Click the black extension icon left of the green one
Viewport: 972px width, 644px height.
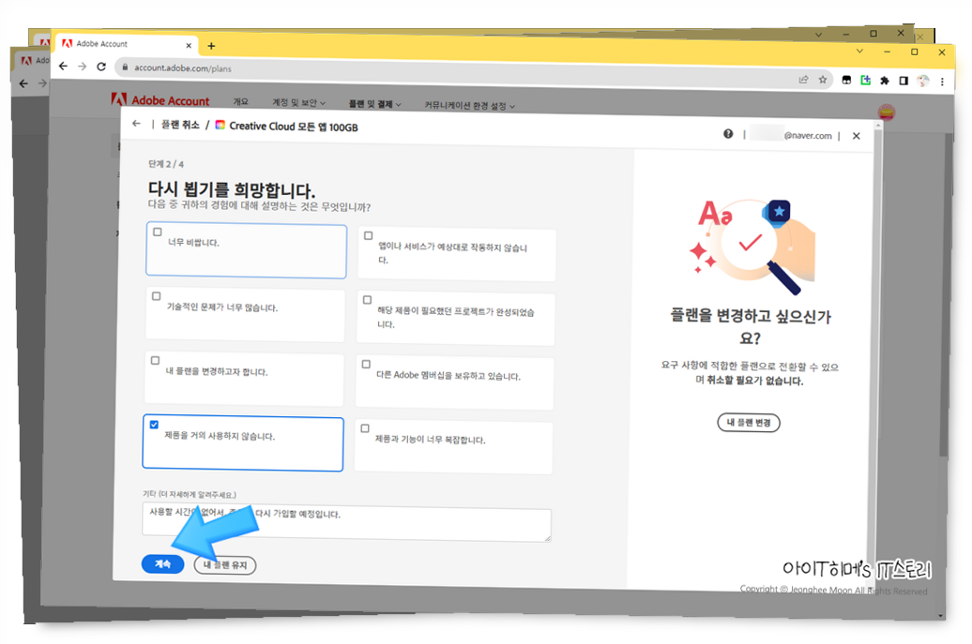846,80
